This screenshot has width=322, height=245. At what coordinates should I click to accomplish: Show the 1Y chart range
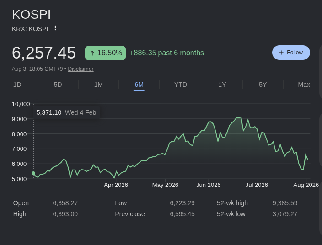point(222,85)
